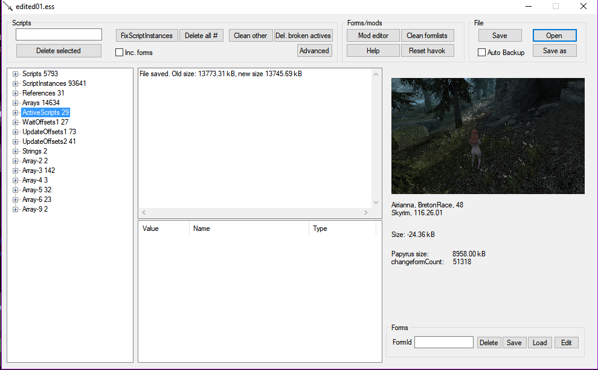Click the Reset havok button
Viewport: 598px width, 370px height.
click(427, 51)
